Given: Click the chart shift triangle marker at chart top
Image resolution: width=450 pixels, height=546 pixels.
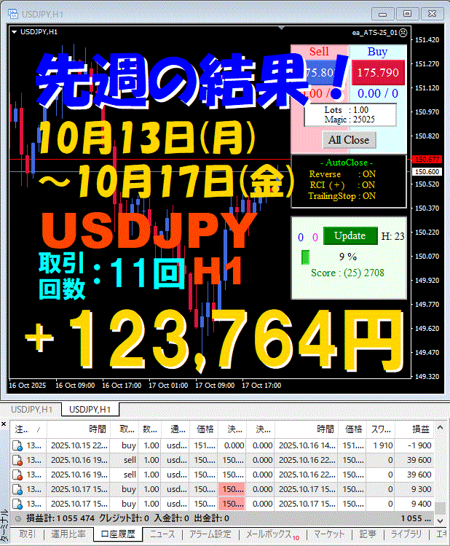Looking at the screenshot, I should point(281,28).
